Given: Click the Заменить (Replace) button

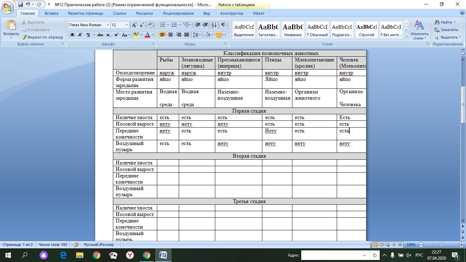Looking at the screenshot, I should (x=447, y=30).
